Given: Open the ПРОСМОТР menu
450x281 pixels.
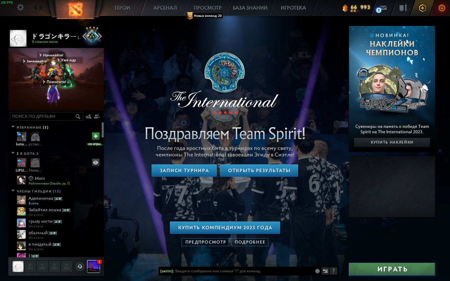Looking at the screenshot, I should (x=207, y=8).
